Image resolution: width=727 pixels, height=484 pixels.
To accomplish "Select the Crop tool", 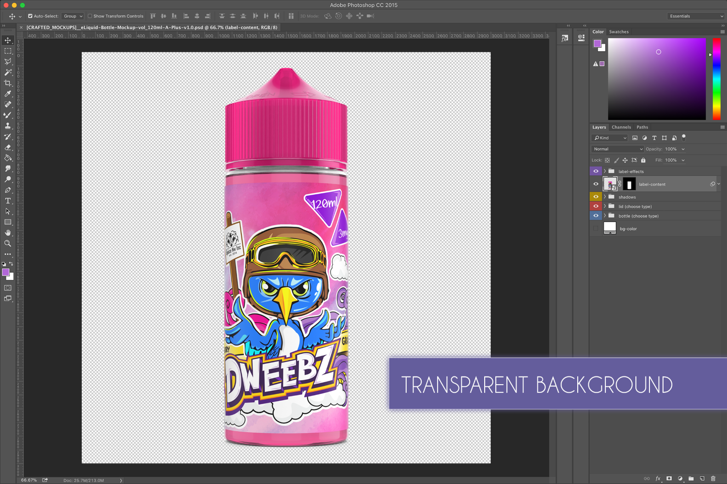I will point(8,83).
